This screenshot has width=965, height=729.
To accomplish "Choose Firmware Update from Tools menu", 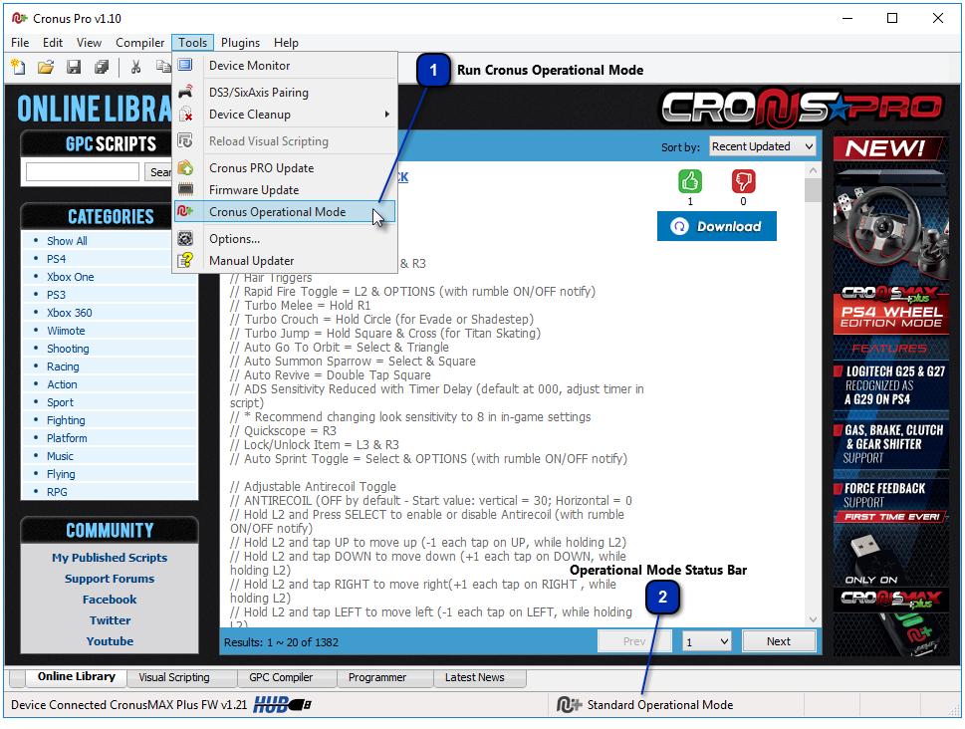I will [x=285, y=189].
